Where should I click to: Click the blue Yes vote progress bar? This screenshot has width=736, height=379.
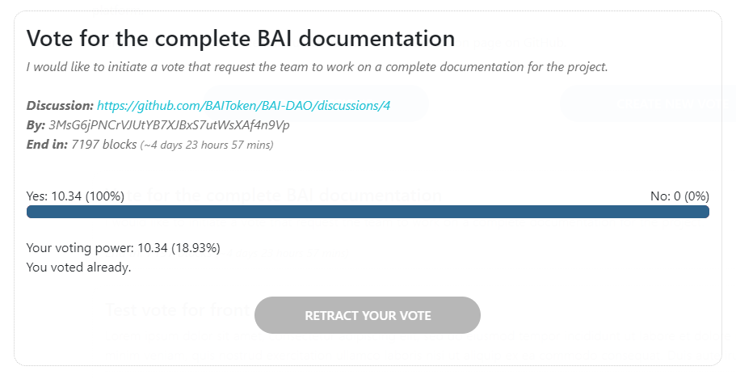[x=368, y=212]
